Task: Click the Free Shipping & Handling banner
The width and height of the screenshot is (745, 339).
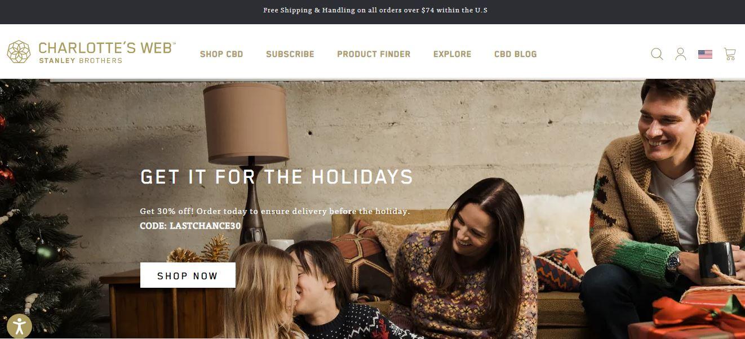Action: pyautogui.click(x=375, y=11)
